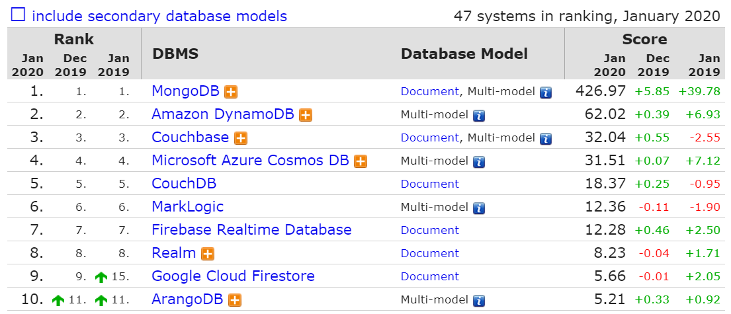Click the orange plus icon beside Couchbase
Screen dimensions: 731x314
pyautogui.click(x=241, y=138)
